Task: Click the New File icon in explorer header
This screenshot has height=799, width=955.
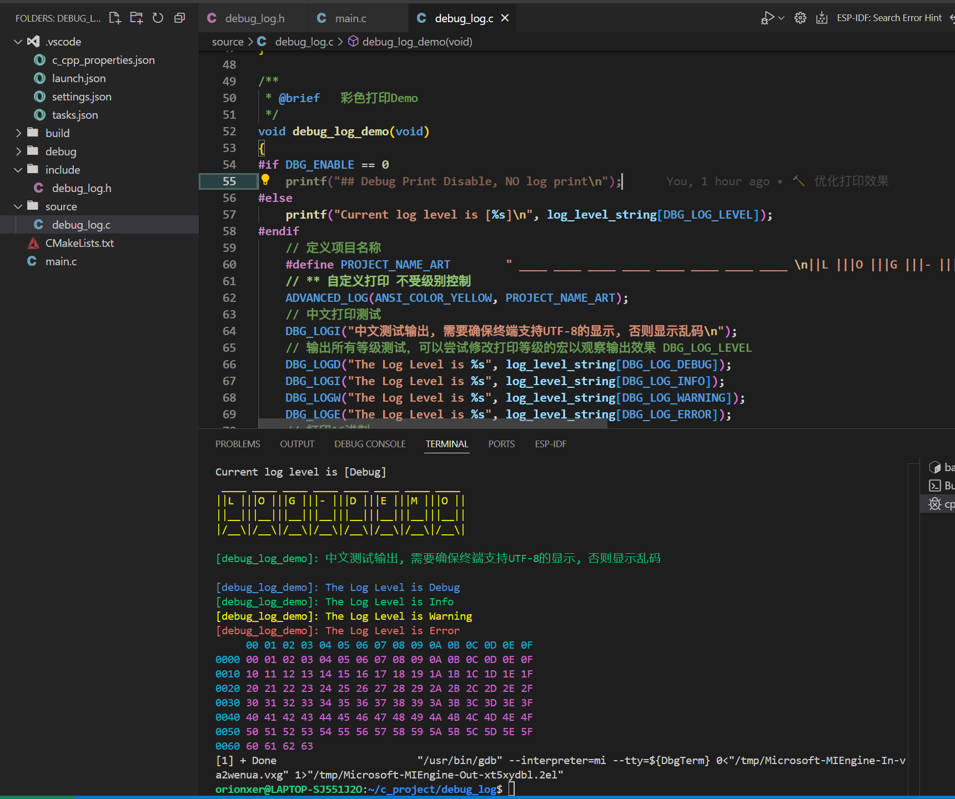Action: [115, 18]
